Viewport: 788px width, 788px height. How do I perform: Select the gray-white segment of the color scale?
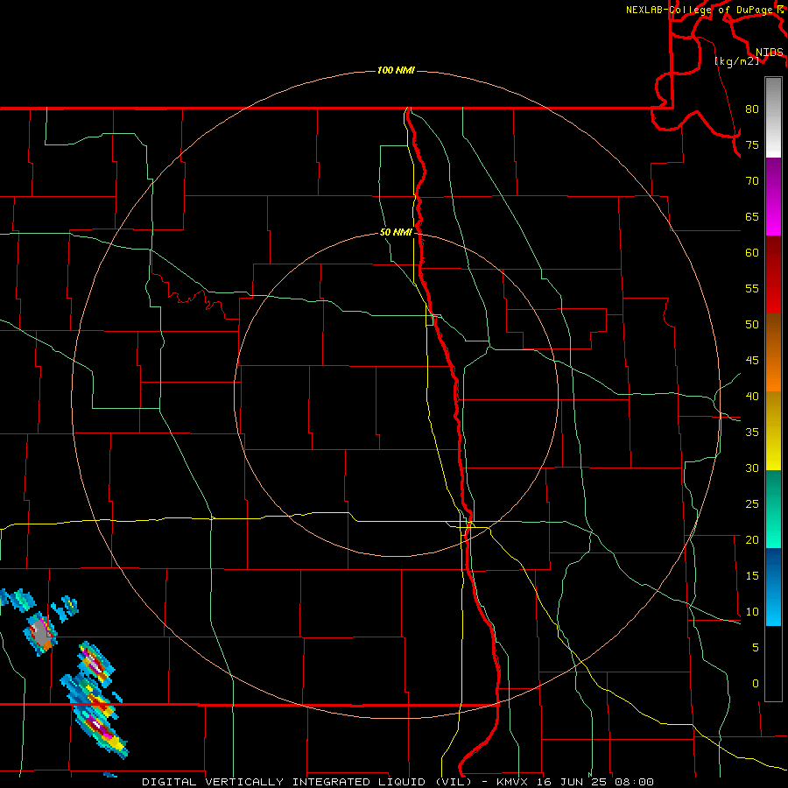[773, 117]
